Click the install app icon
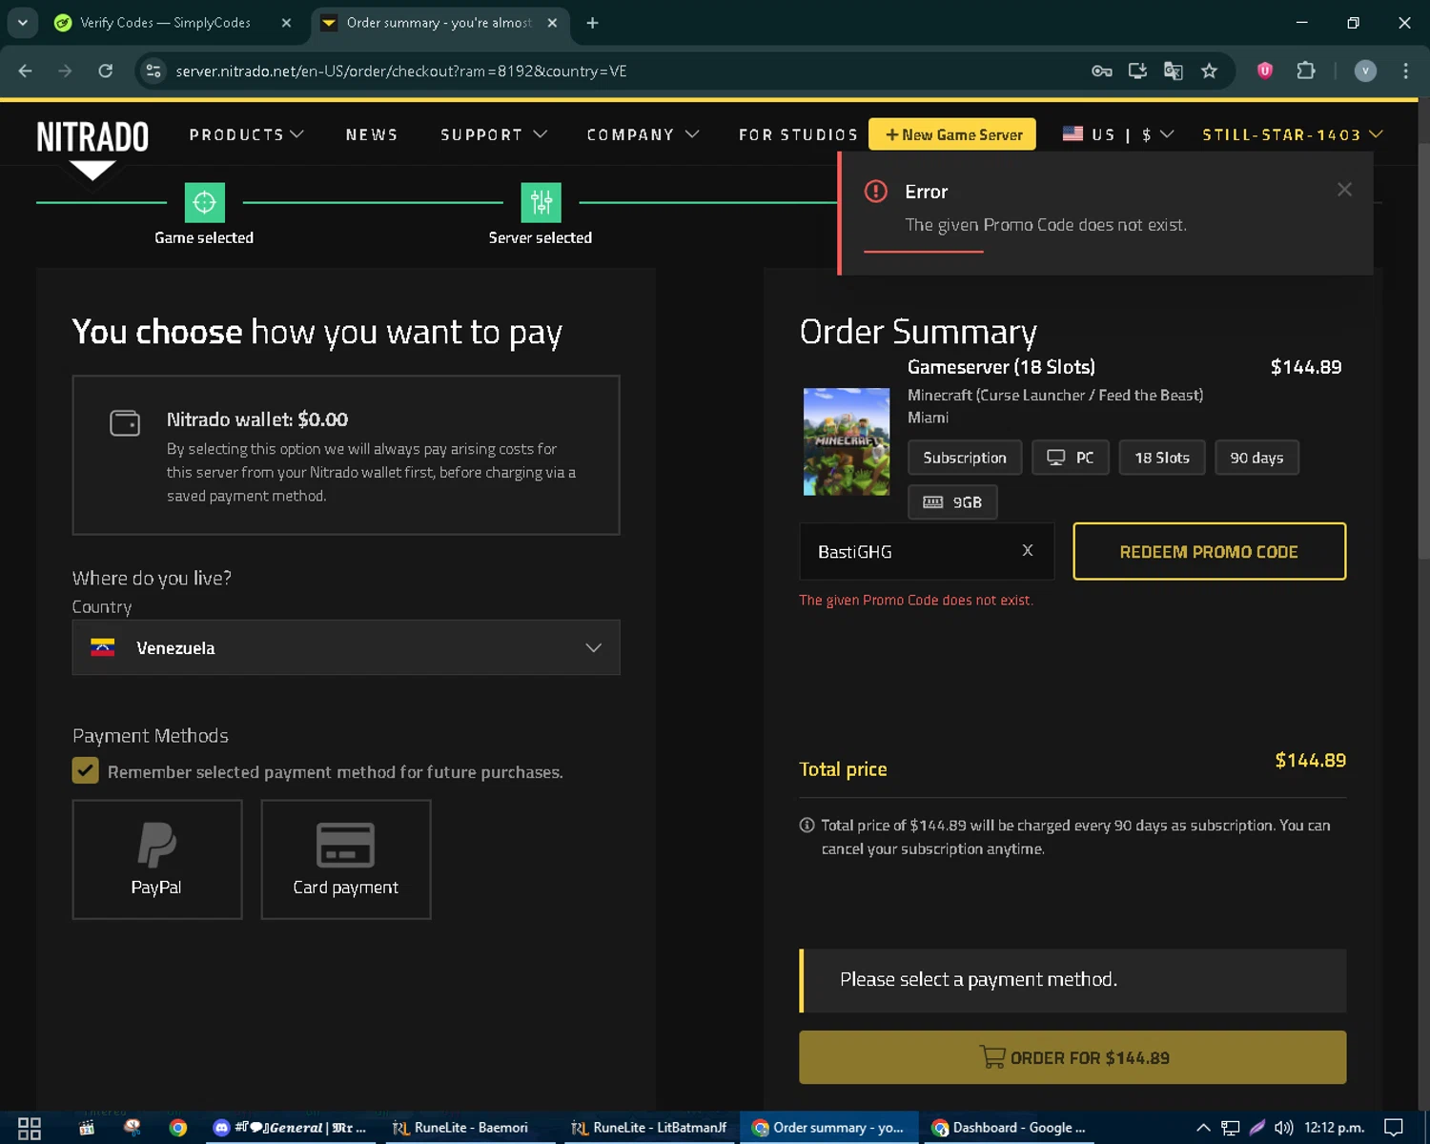Image resolution: width=1430 pixels, height=1144 pixels. pos(1137,71)
